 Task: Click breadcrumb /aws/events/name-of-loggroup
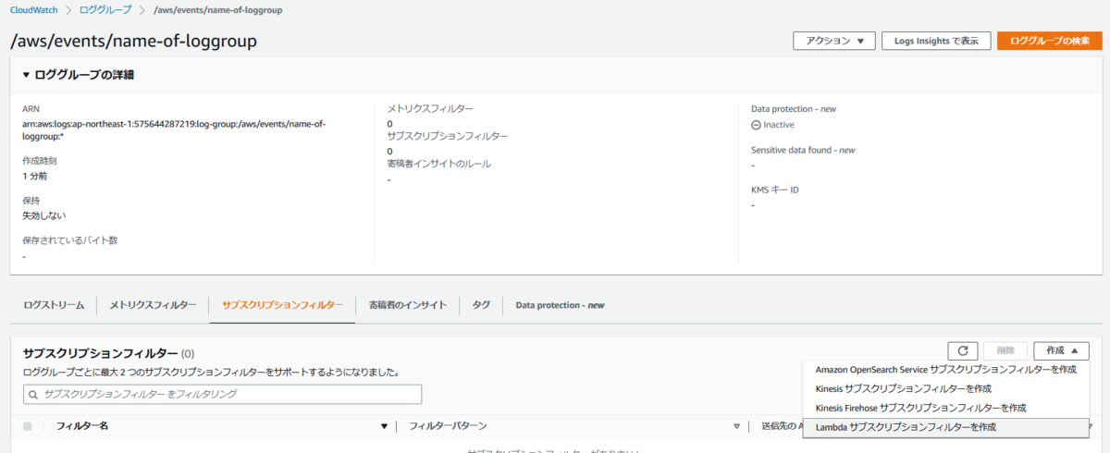(x=217, y=10)
